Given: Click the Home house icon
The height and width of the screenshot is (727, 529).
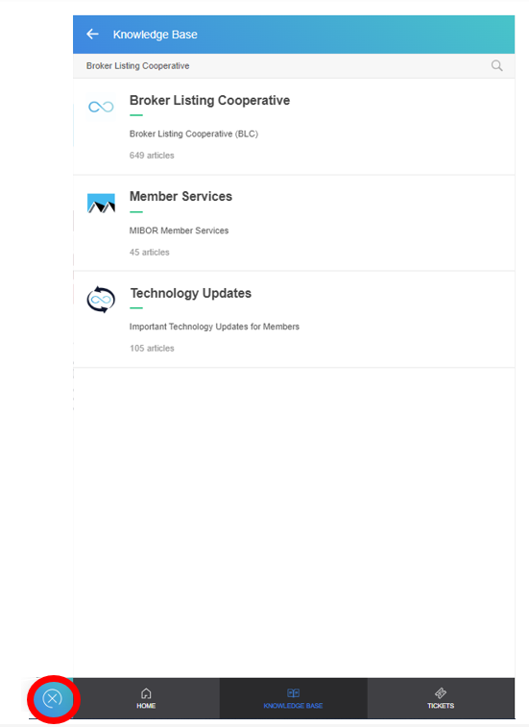Looking at the screenshot, I should point(146,693).
